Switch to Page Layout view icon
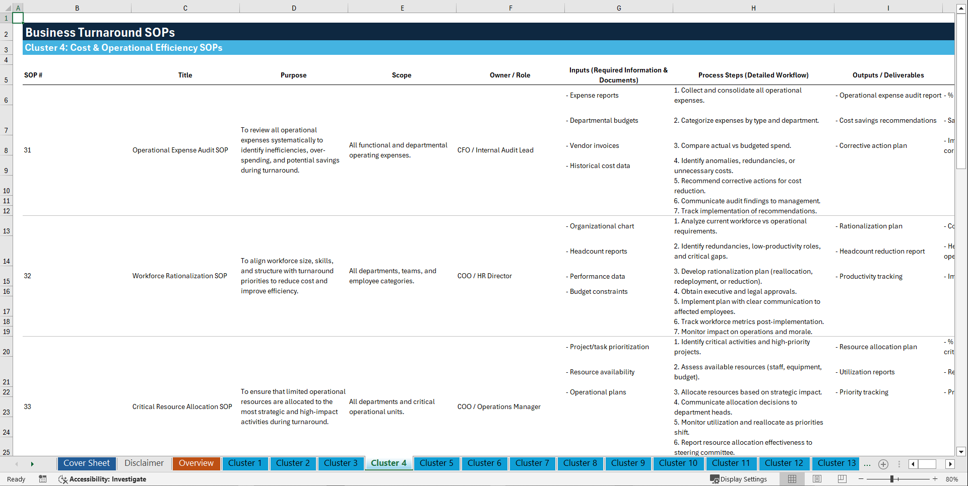 816,479
